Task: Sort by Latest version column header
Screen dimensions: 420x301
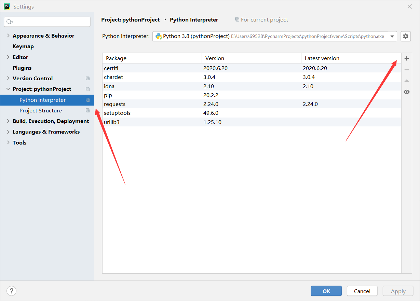Action: [351, 58]
